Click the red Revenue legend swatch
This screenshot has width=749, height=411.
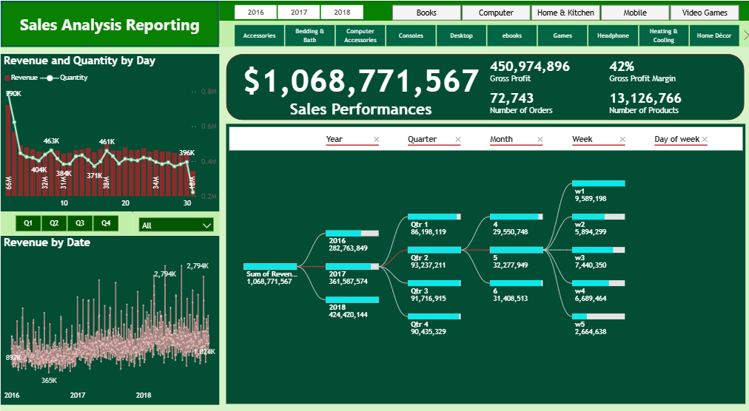(7, 78)
